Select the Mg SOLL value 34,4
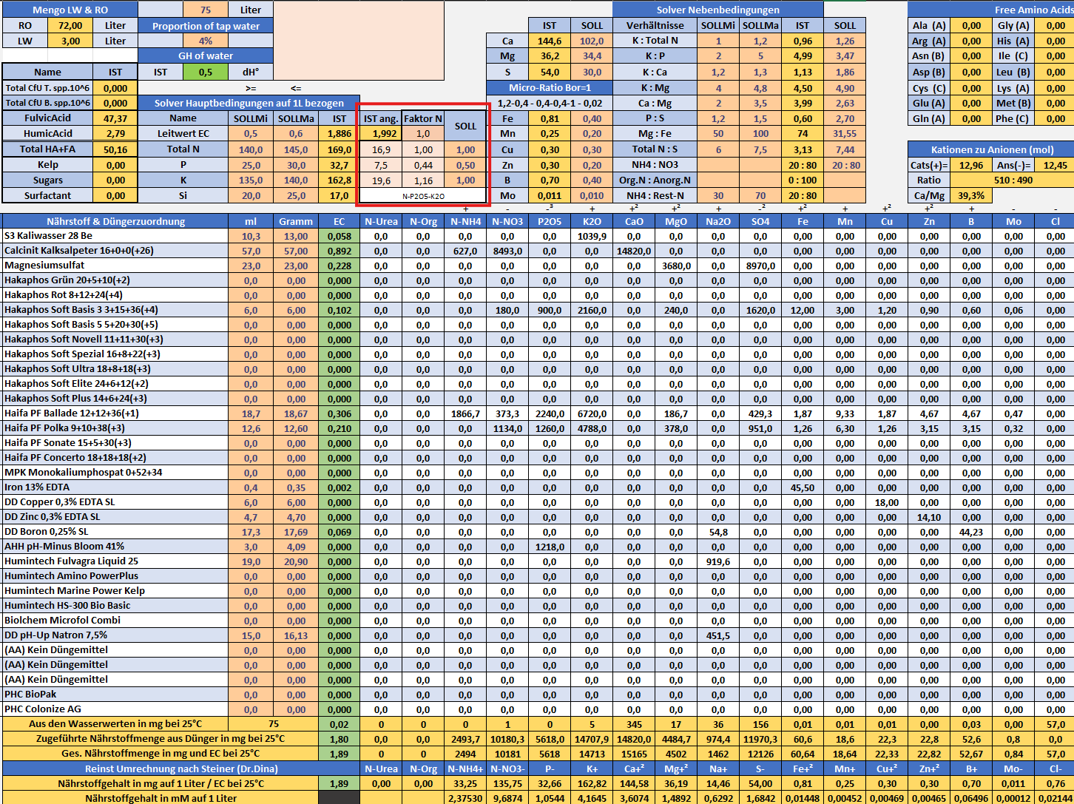Image resolution: width=1074 pixels, height=804 pixels. (592, 56)
